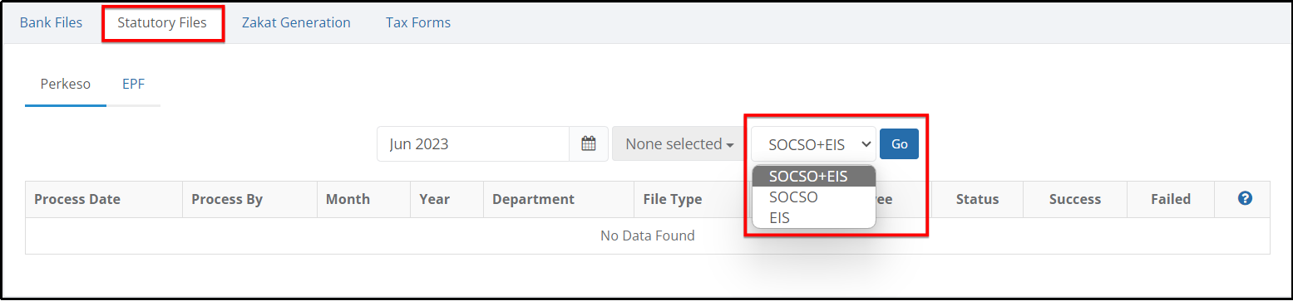Expand the None selected department dropdown
The height and width of the screenshot is (301, 1293).
(x=679, y=143)
